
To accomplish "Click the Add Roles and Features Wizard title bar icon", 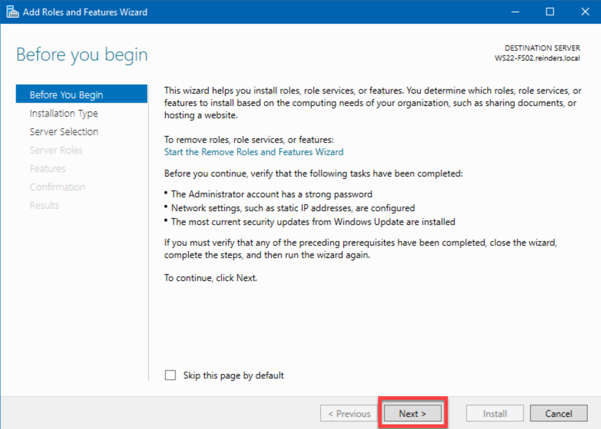I will pyautogui.click(x=12, y=11).
